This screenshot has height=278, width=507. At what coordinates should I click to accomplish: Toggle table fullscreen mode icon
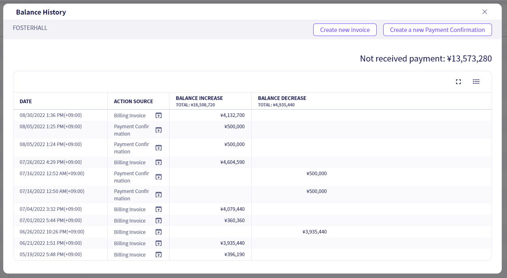tap(458, 82)
